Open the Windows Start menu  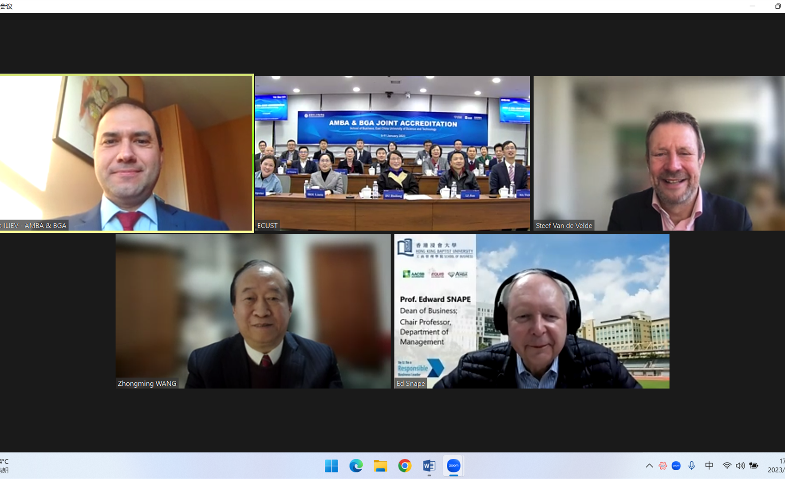click(x=331, y=466)
